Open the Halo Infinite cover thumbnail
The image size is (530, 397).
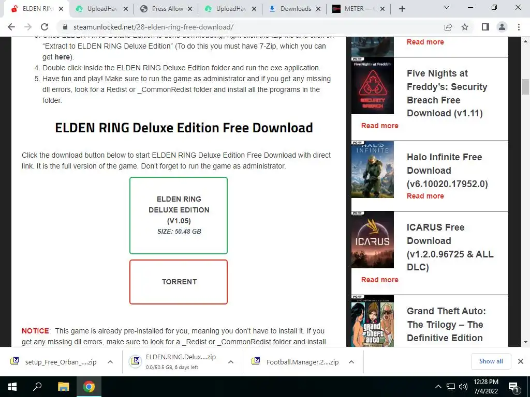pyautogui.click(x=373, y=170)
